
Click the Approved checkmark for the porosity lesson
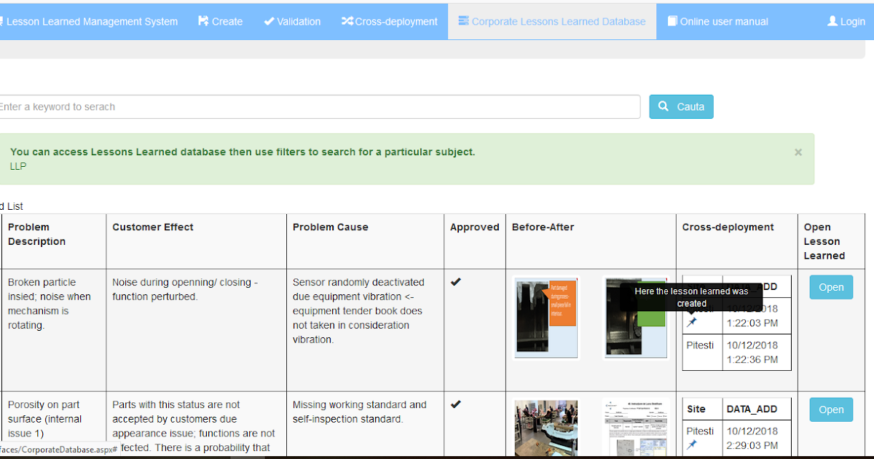pyautogui.click(x=455, y=403)
